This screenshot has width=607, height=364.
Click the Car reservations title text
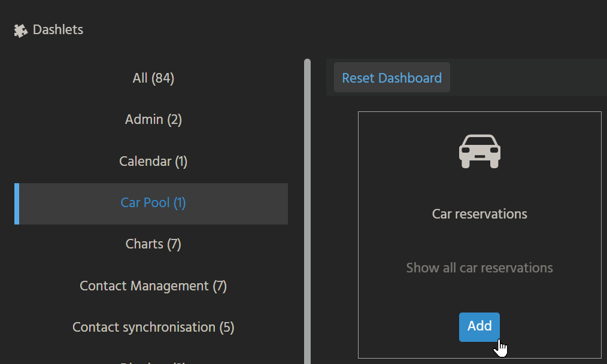point(479,214)
